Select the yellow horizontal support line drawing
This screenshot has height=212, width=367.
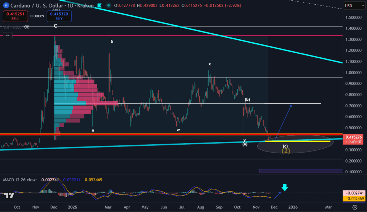297,141
